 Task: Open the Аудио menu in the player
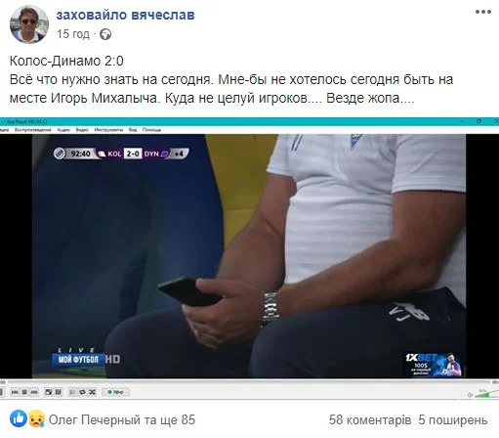point(63,130)
